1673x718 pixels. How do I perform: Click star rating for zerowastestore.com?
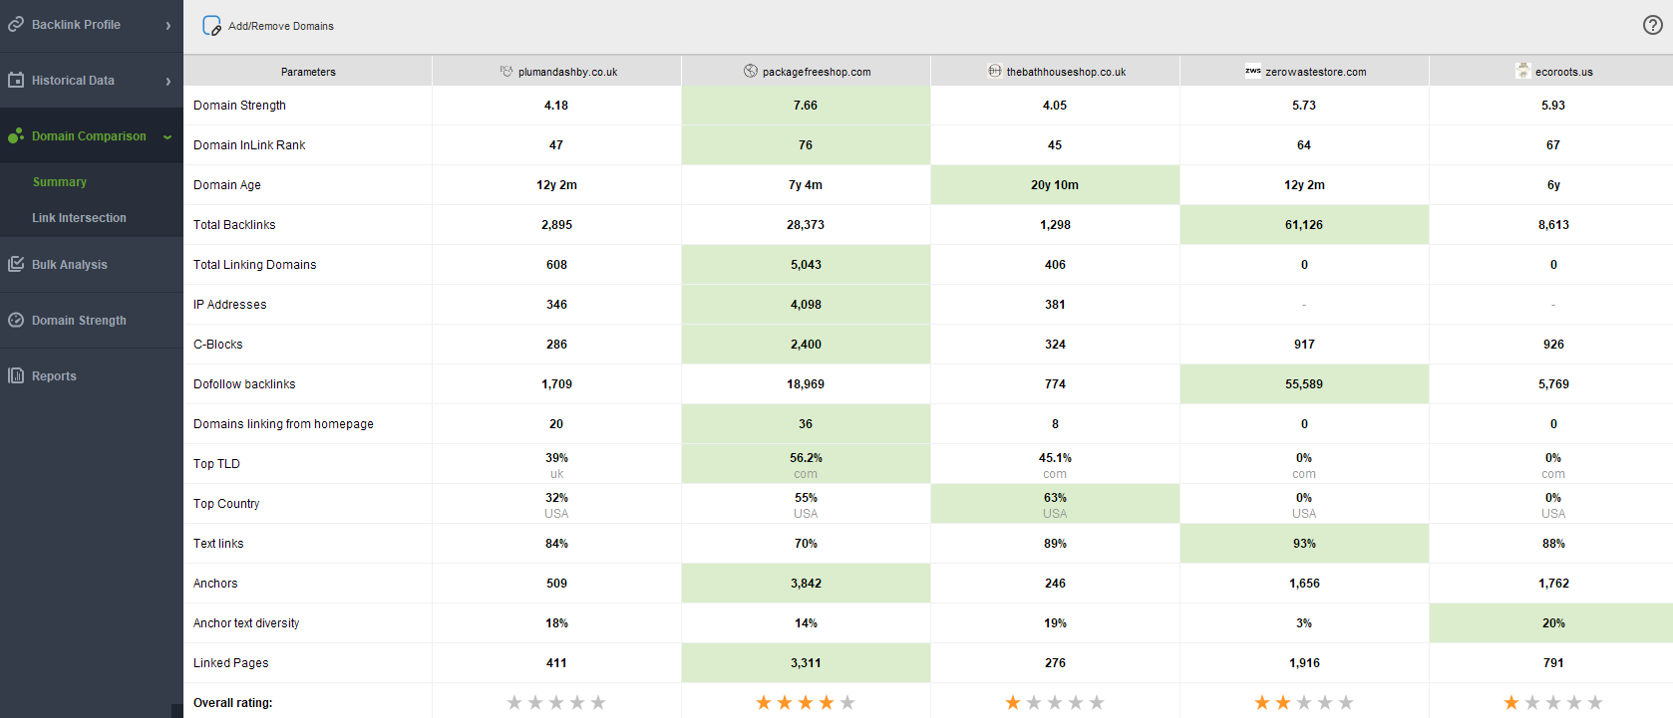1304,702
